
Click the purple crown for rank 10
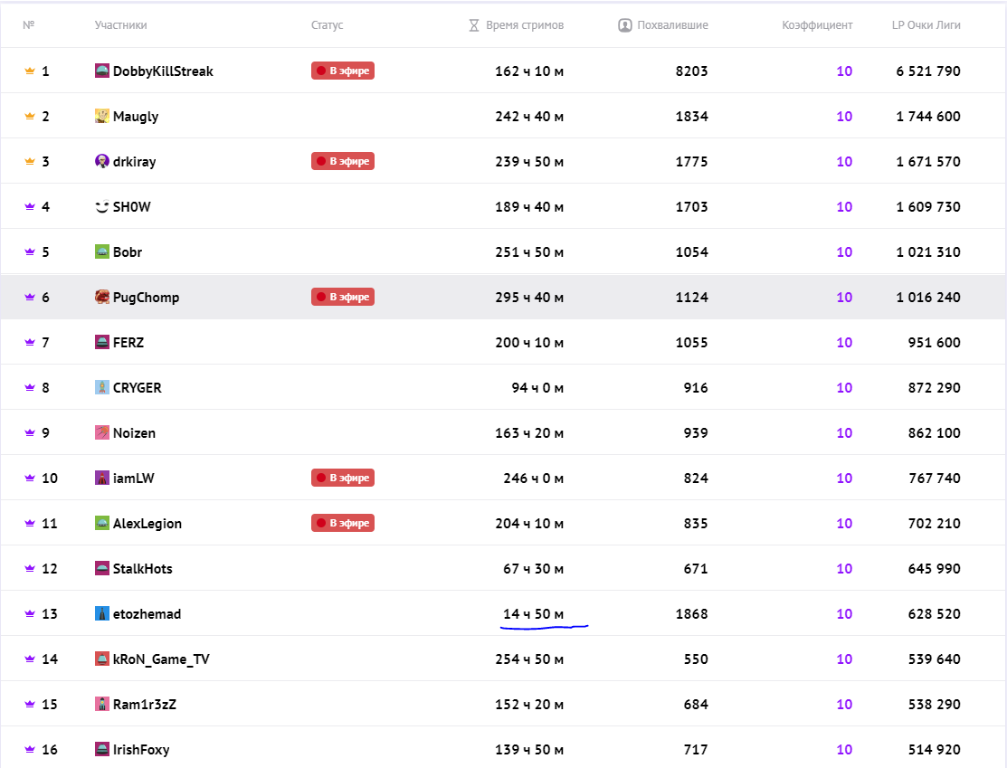[30, 478]
